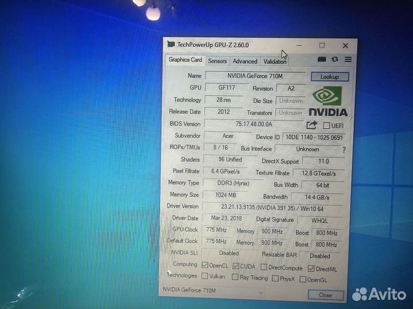The width and height of the screenshot is (413, 309).
Task: Click the Release Date field 2012
Action: (x=223, y=112)
